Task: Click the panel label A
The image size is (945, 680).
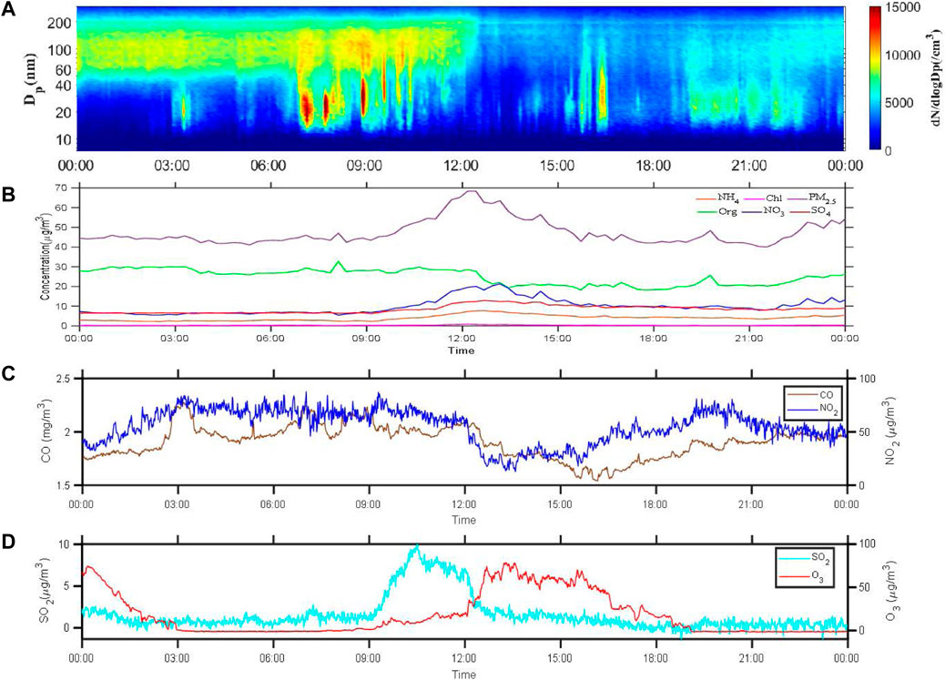Action: pos(8,10)
